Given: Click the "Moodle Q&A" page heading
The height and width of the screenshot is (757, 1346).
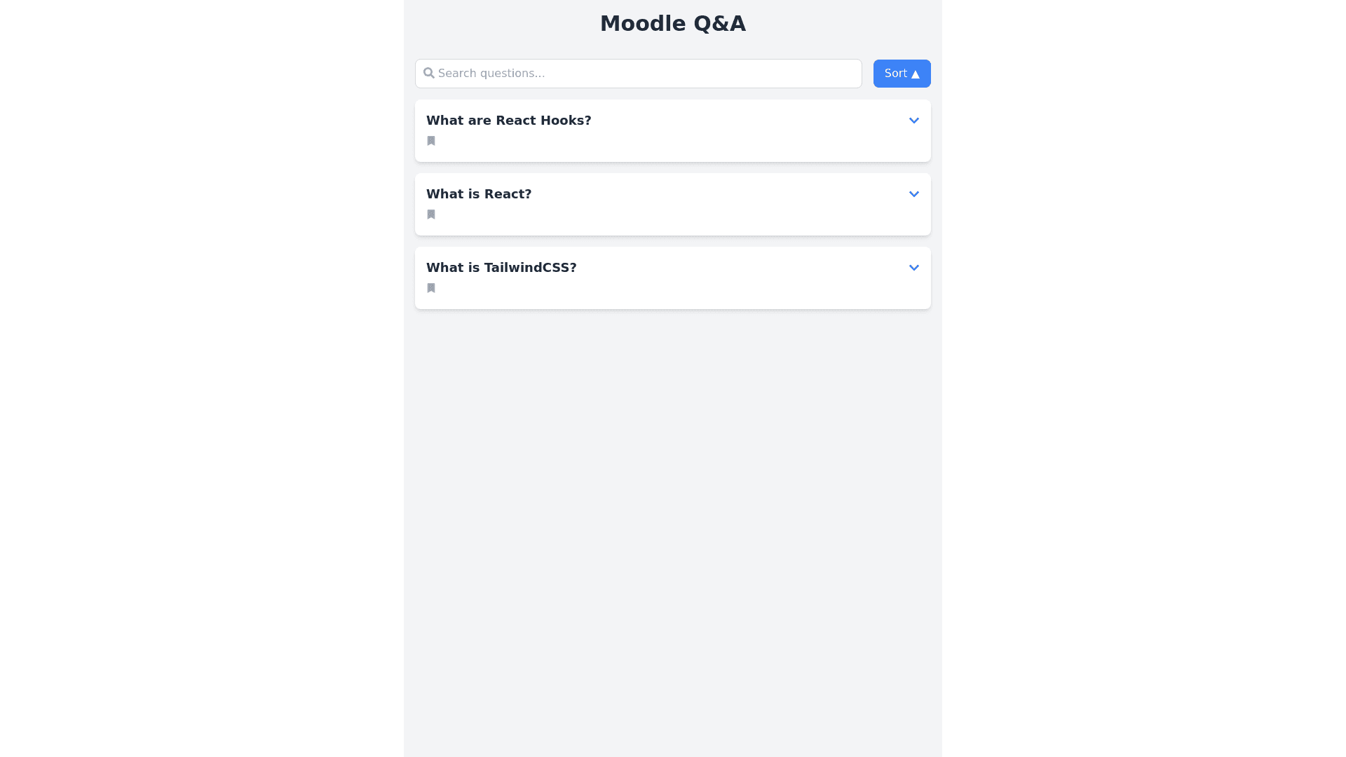Looking at the screenshot, I should coord(672,24).
